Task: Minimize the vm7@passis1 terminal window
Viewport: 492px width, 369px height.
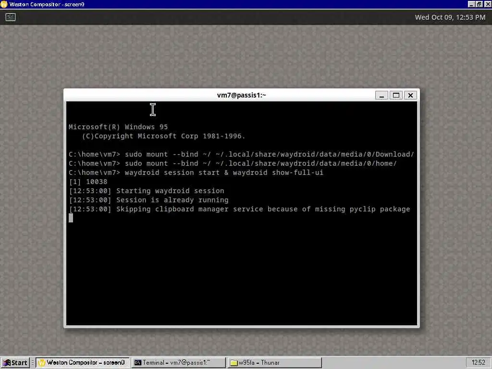Action: [x=381, y=96]
